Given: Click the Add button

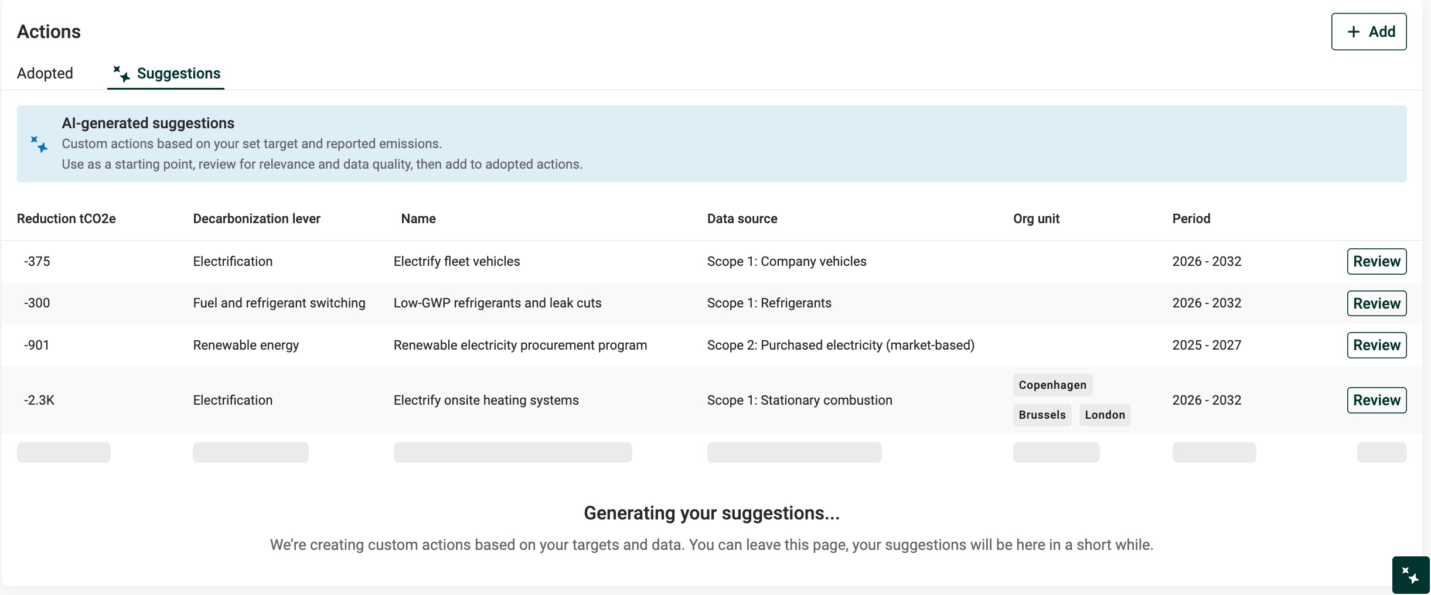Looking at the screenshot, I should [x=1368, y=32].
